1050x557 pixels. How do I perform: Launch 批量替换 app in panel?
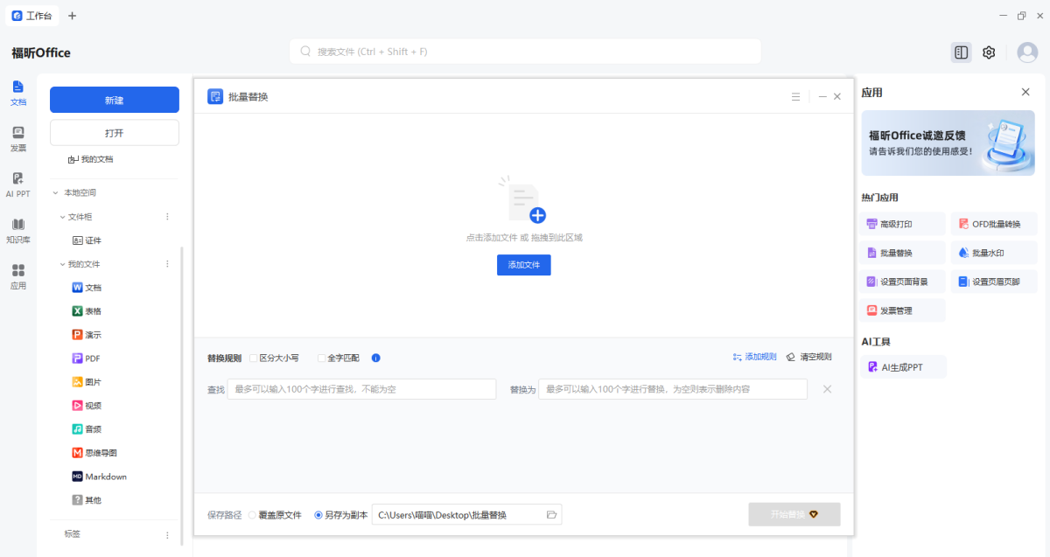click(903, 253)
